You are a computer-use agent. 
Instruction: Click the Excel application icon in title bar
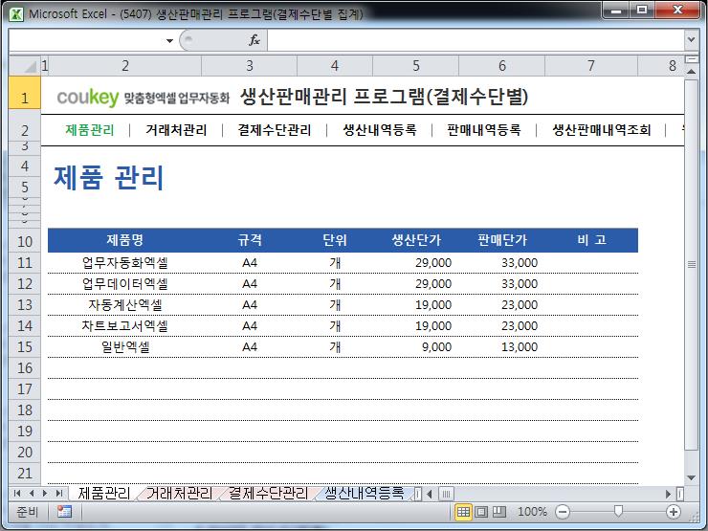[x=16, y=14]
